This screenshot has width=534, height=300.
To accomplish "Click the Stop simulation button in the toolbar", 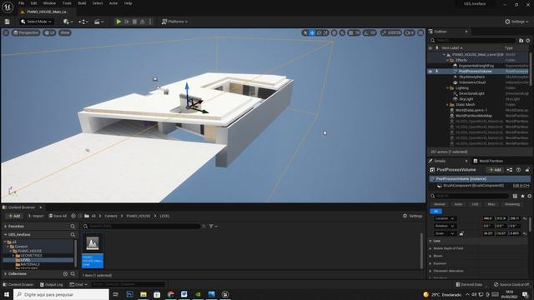I will pos(134,22).
